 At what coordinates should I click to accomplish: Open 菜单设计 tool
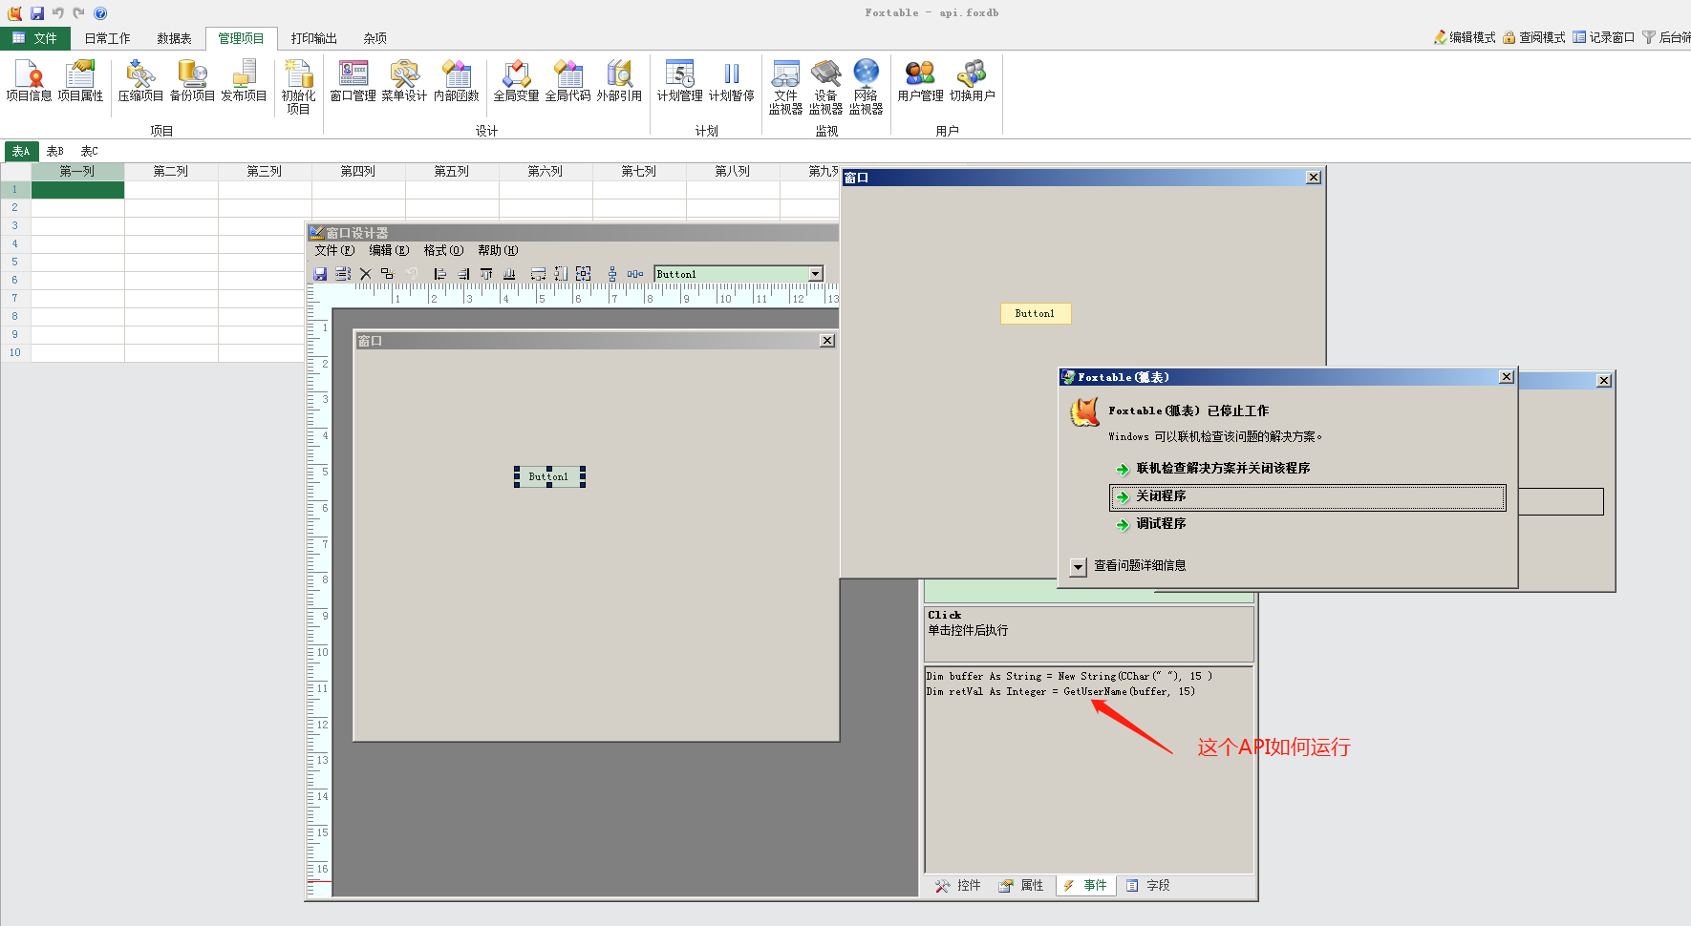point(404,81)
